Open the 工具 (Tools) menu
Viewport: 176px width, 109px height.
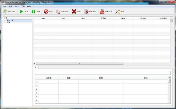[x=23, y=6]
